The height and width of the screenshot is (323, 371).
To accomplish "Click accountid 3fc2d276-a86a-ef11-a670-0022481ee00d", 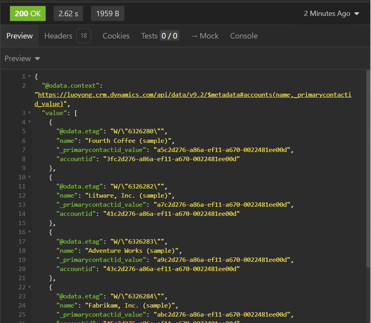I will coord(171,159).
